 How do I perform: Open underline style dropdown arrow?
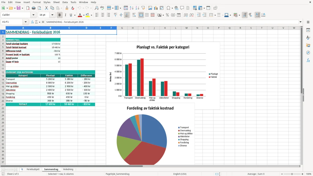(x=75, y=15)
